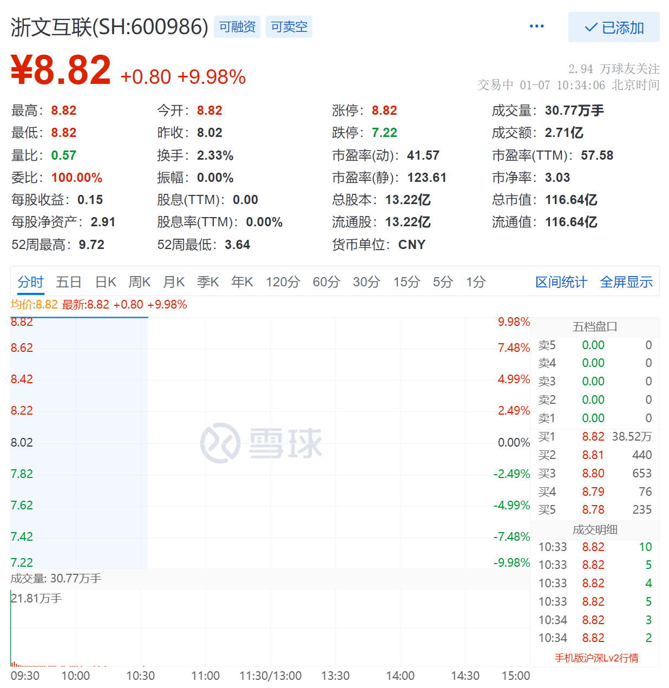Click the 10:34 trade with volume 2
669x688 pixels.
click(595, 638)
